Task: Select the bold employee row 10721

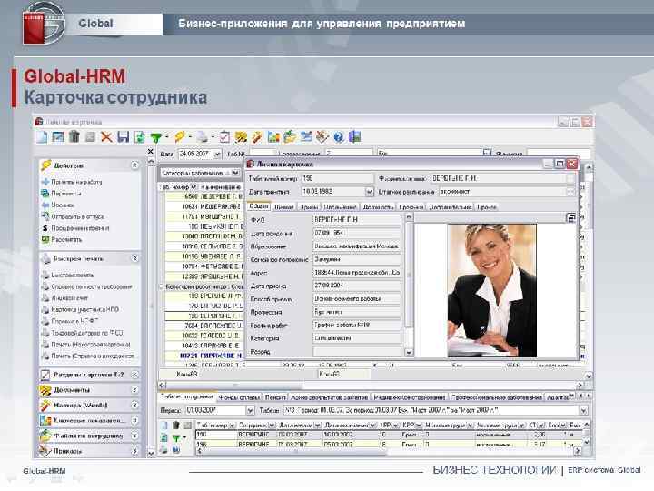Action: pos(203,356)
